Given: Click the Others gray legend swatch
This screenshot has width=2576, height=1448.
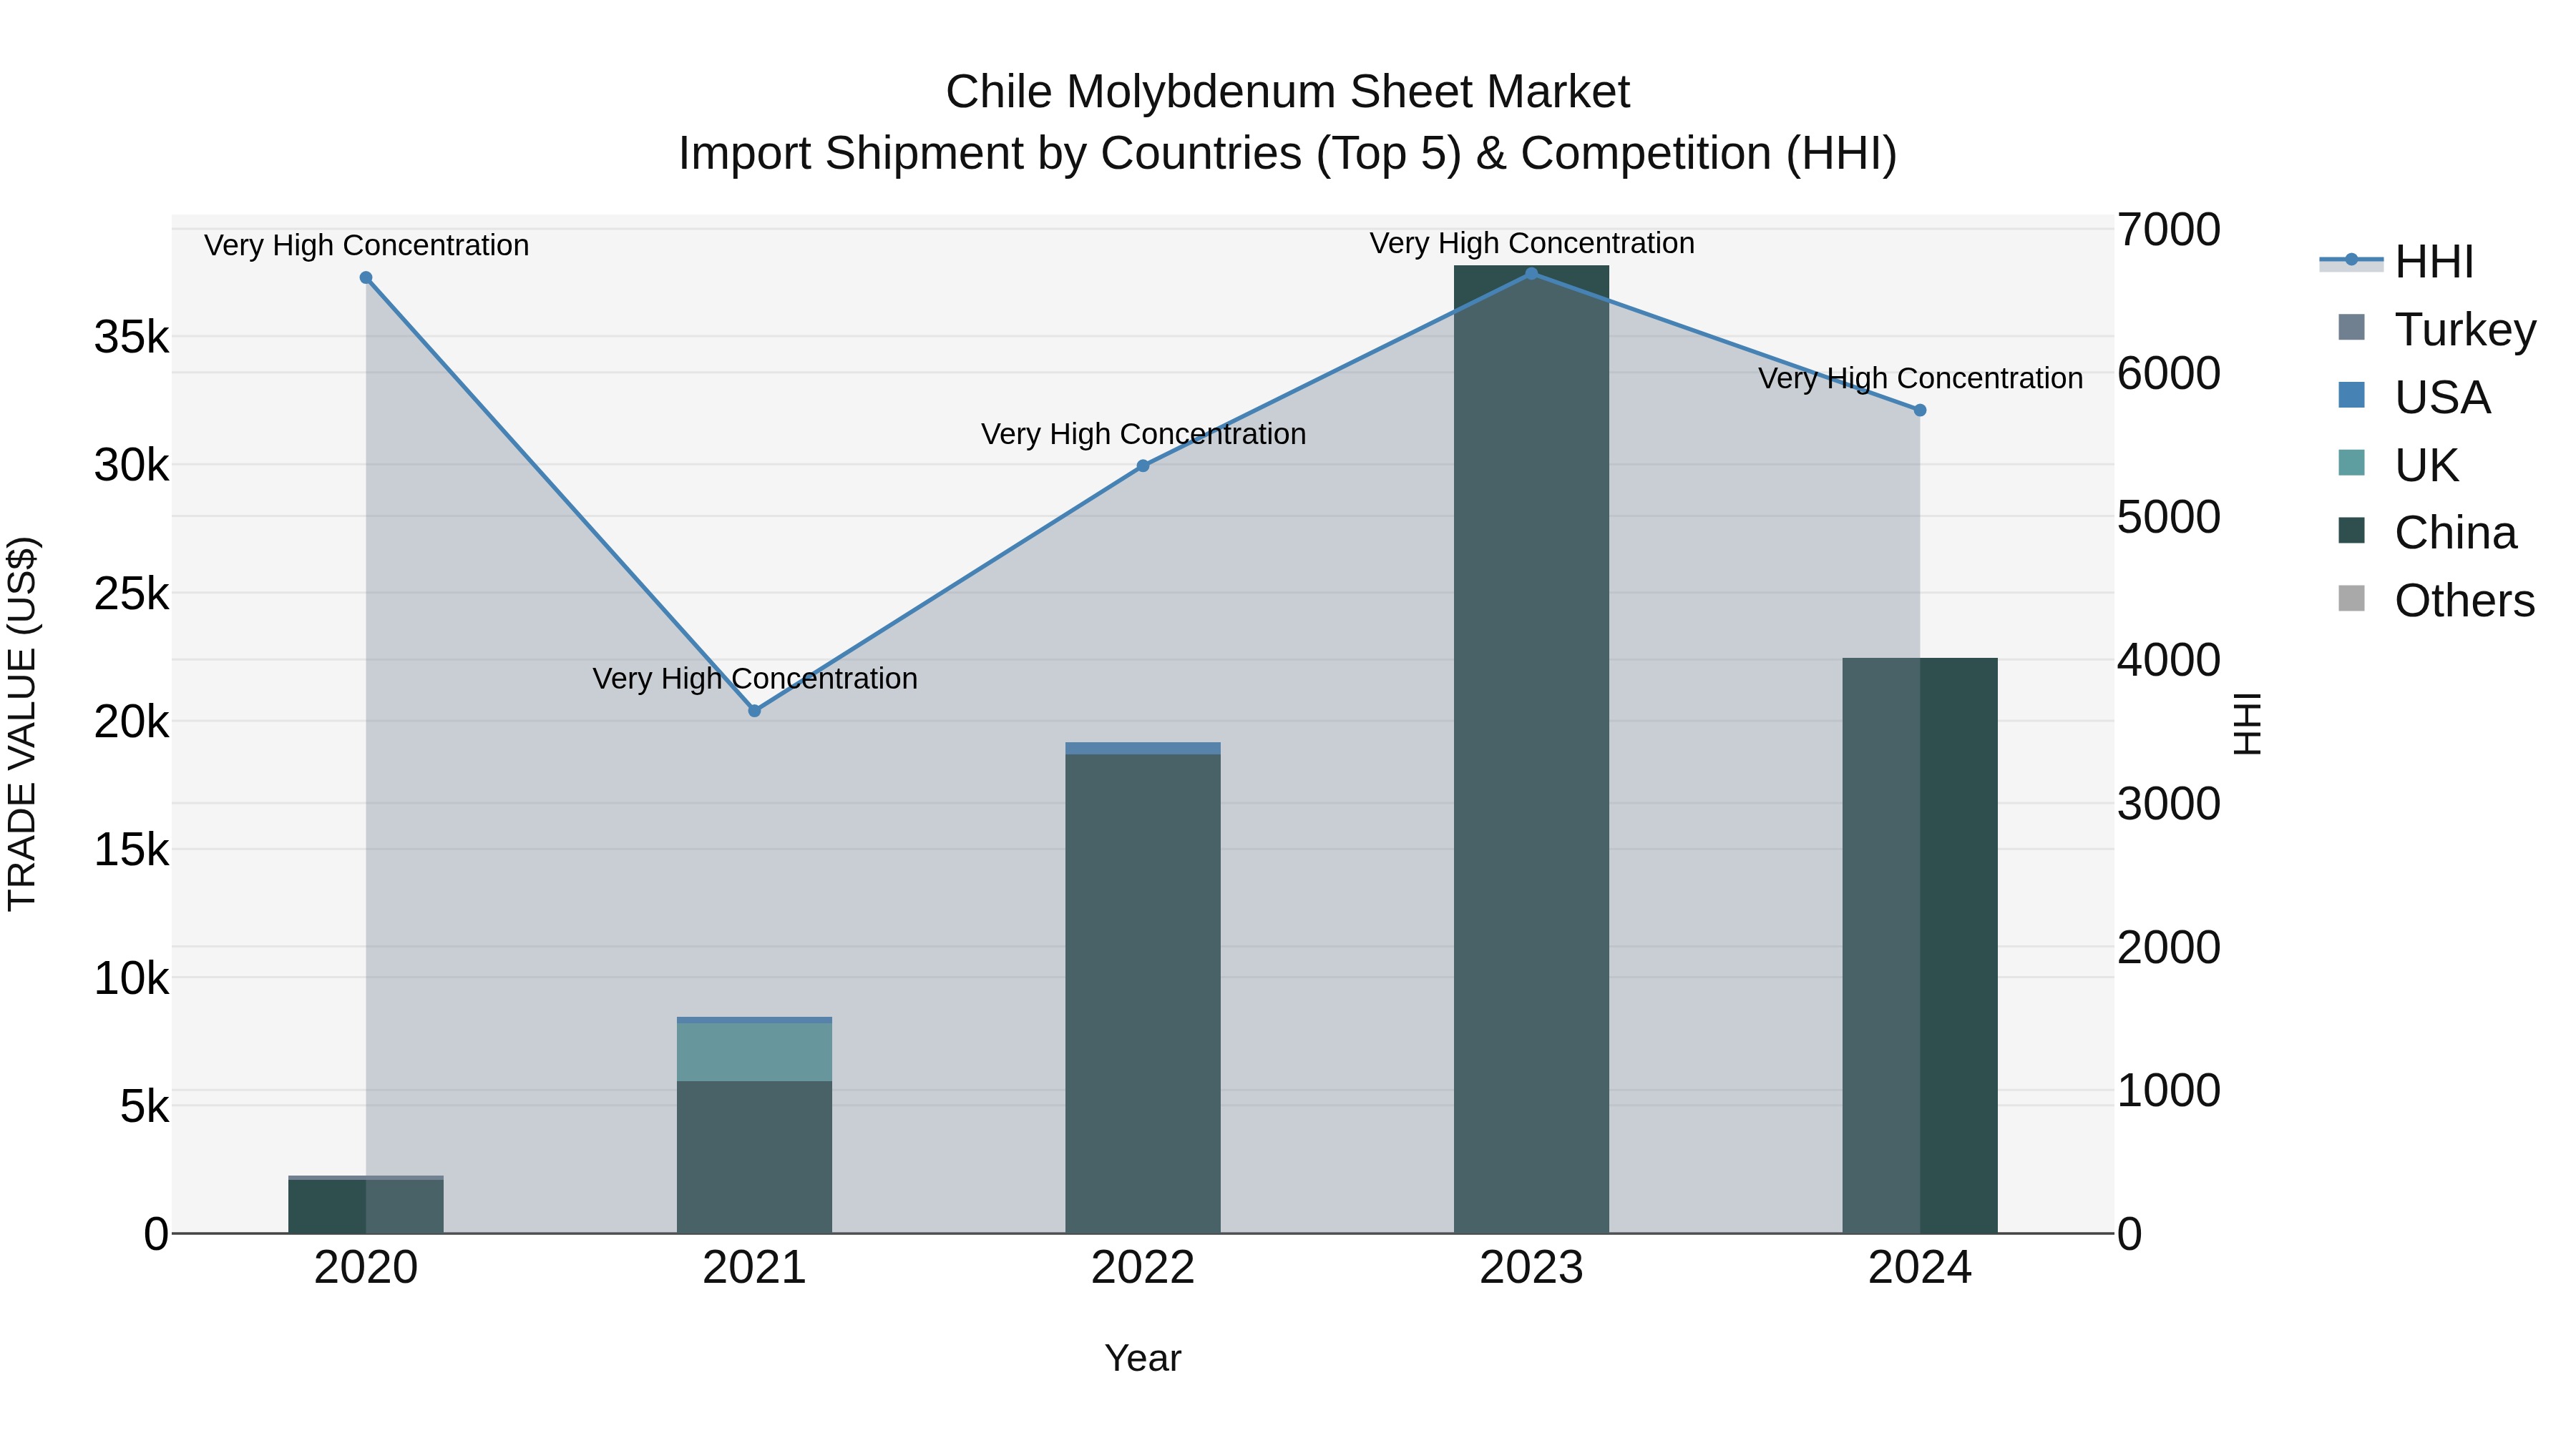Looking at the screenshot, I should (x=2352, y=599).
